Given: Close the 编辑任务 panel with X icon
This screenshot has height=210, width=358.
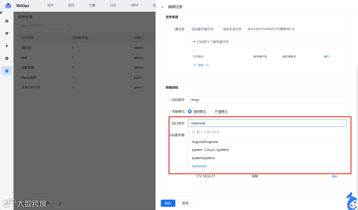Looking at the screenshot, I should click(x=162, y=7).
